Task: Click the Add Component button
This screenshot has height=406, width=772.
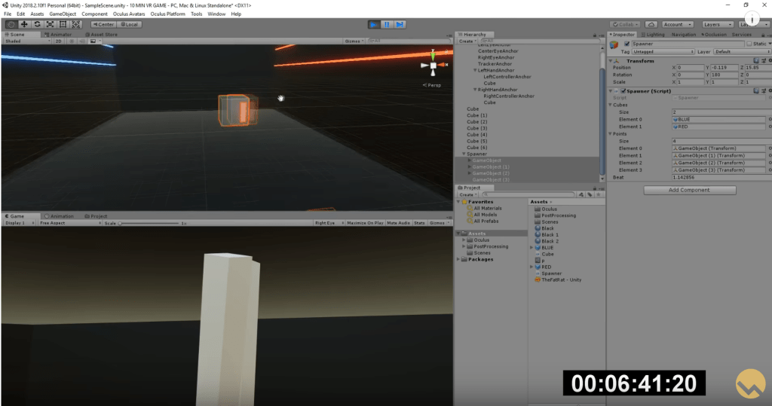Action: (x=689, y=190)
